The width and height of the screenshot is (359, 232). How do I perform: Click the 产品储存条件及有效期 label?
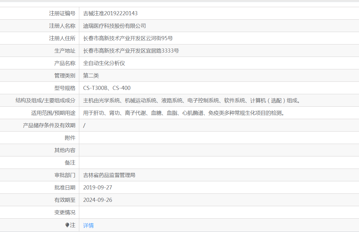coord(49,126)
